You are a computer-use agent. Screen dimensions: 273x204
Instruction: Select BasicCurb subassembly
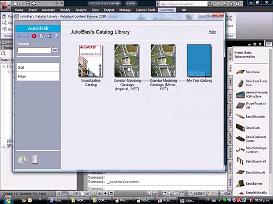pos(248,128)
